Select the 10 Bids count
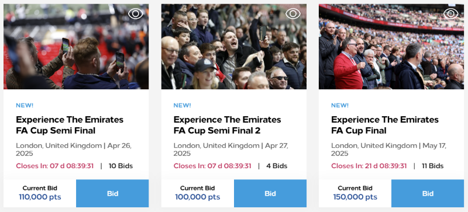 coord(121,166)
